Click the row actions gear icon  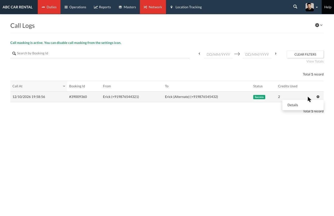click(x=318, y=97)
